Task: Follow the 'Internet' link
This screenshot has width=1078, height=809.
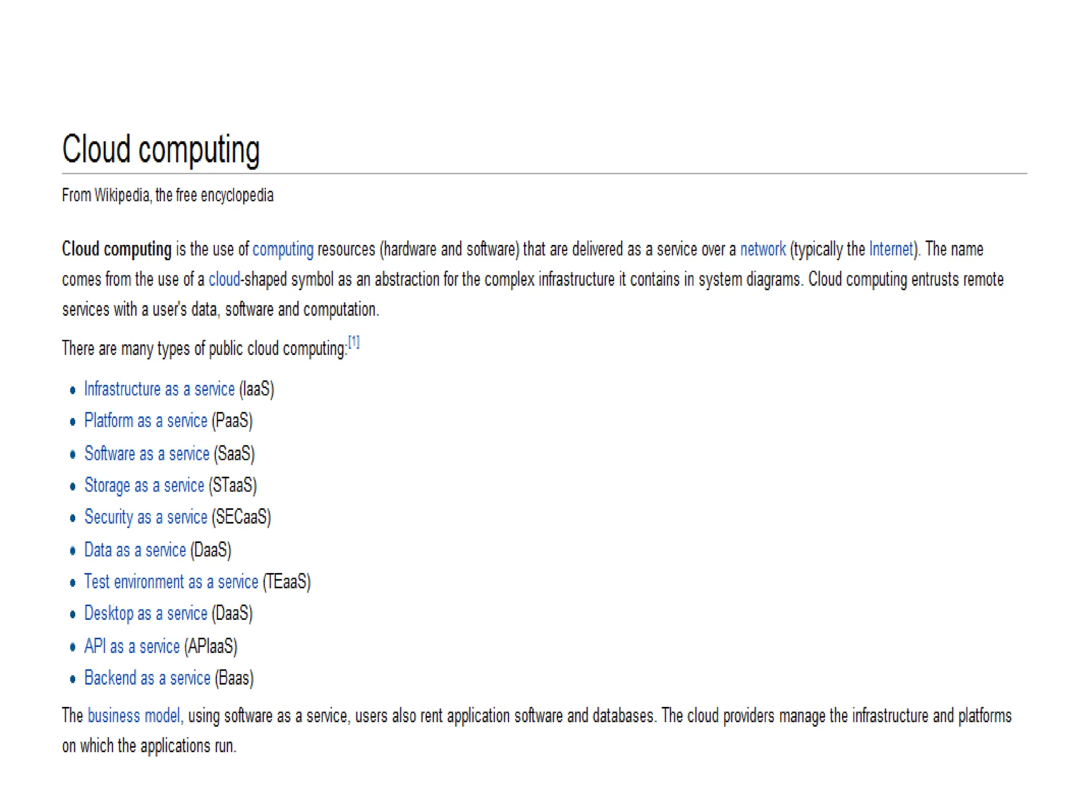Action: (891, 249)
